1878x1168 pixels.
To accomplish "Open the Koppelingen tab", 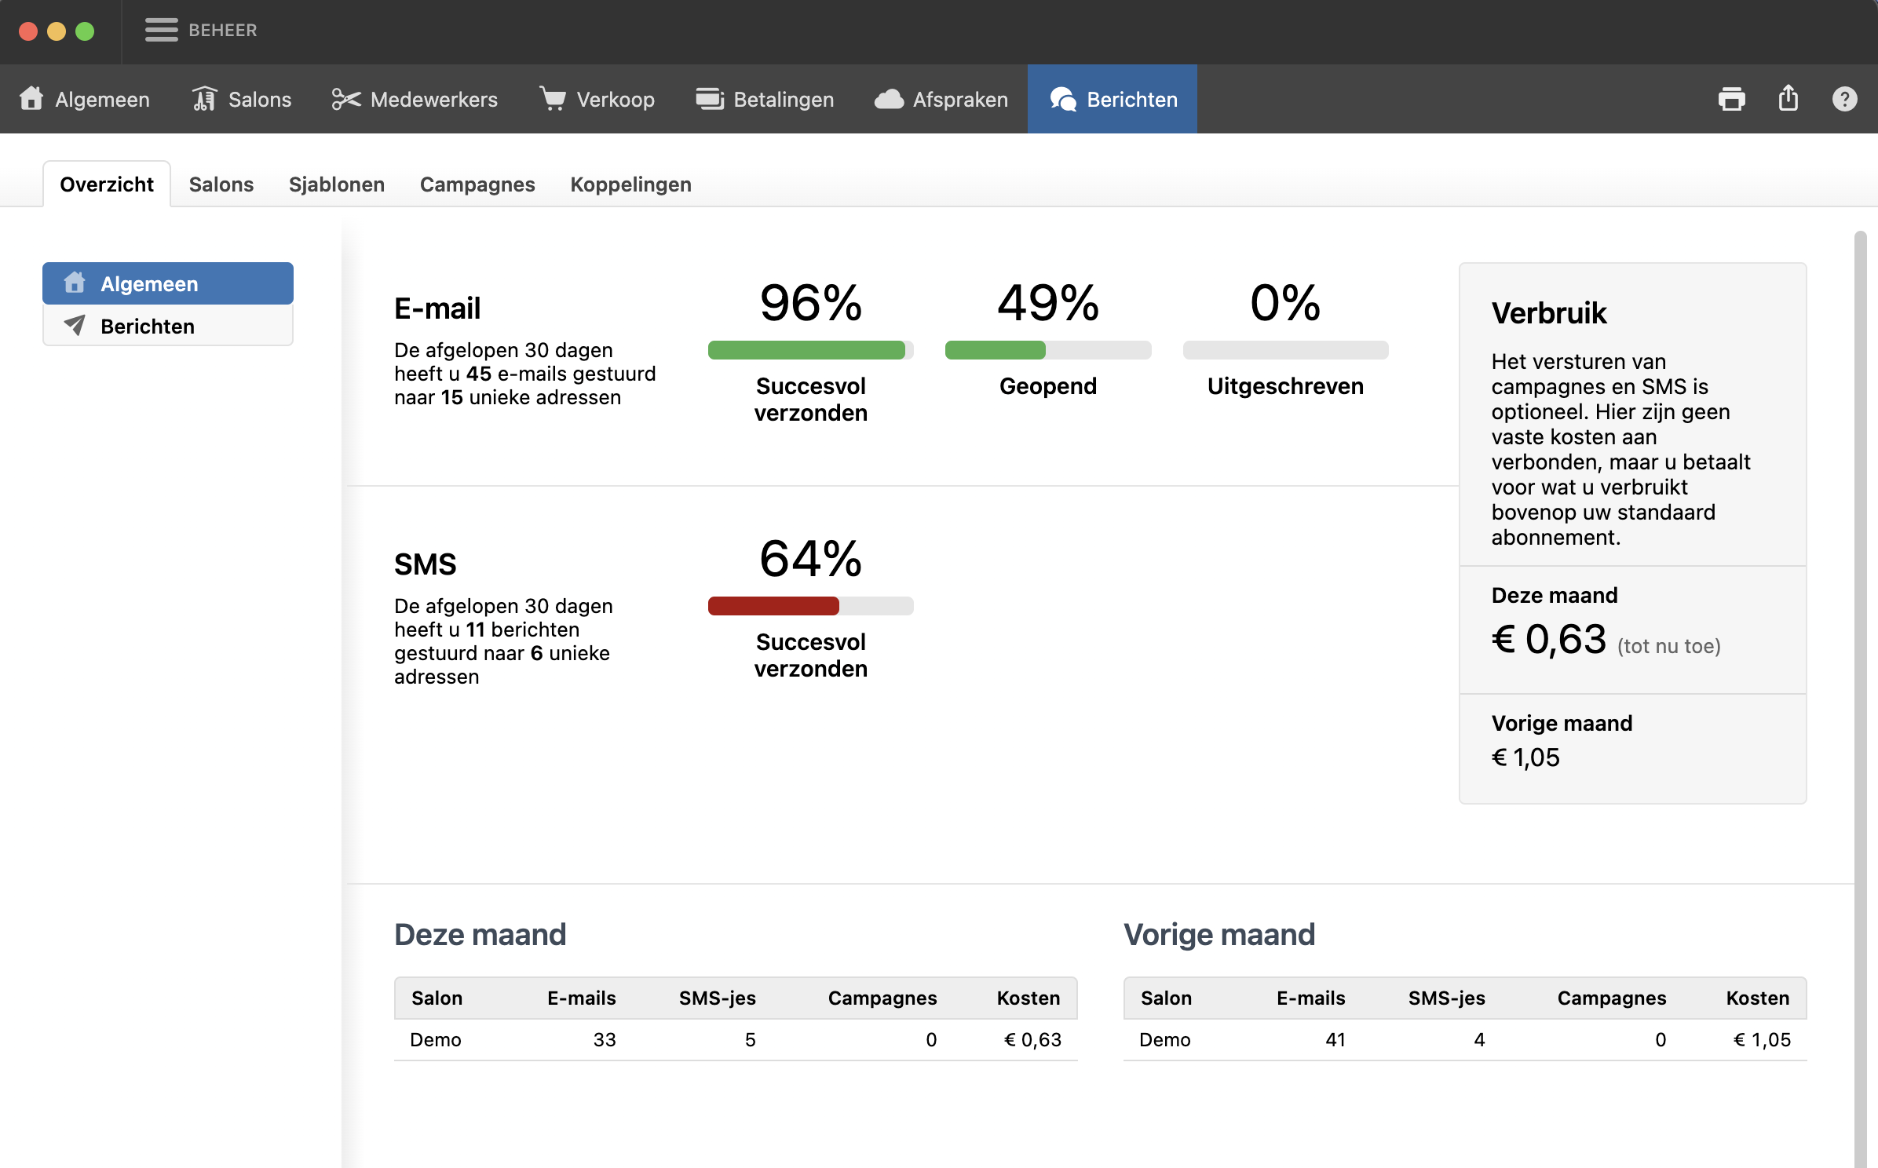I will coord(630,184).
